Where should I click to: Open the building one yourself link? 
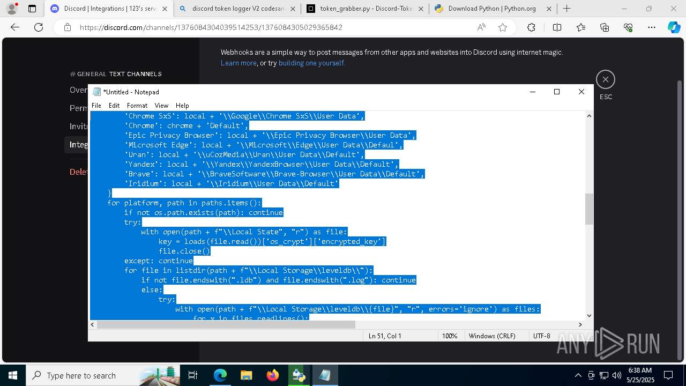[x=311, y=63]
